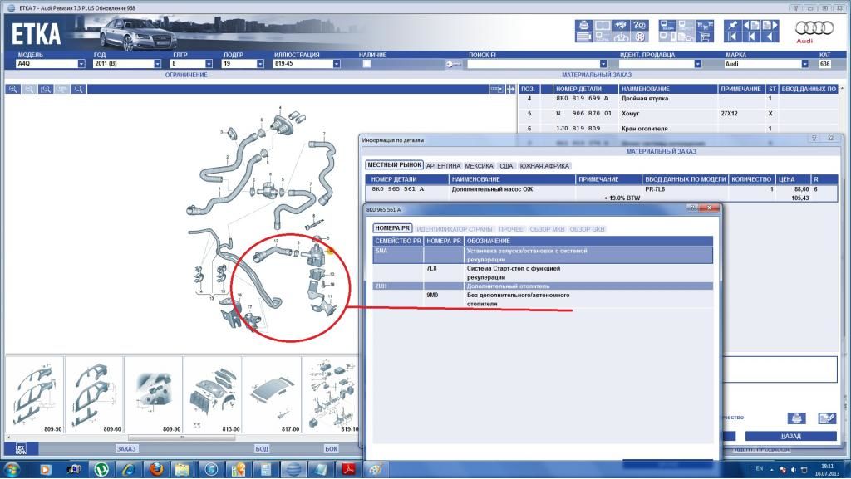Select the МЕСТНЫЙ РЫНОК tab
851x479 pixels.
click(x=394, y=165)
